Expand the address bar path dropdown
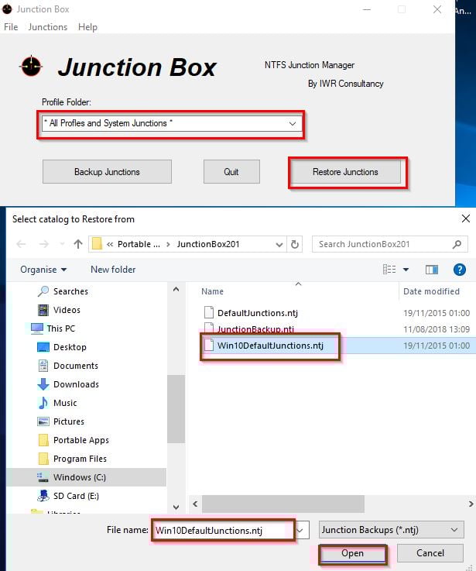The height and width of the screenshot is (571, 476). (x=279, y=244)
